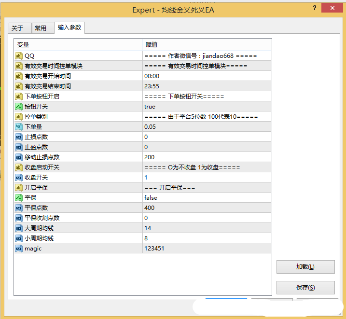Image resolution: width=346 pixels, height=319 pixels.
Task: Click the integer icon next to 大周期均线
Action: (19, 228)
